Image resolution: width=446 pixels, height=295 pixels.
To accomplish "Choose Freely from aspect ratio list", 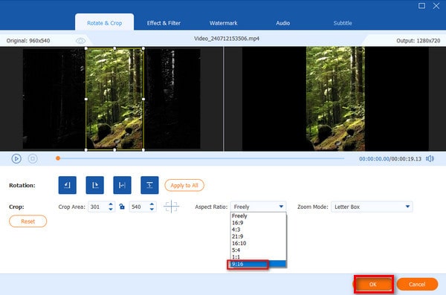I will pyautogui.click(x=258, y=215).
